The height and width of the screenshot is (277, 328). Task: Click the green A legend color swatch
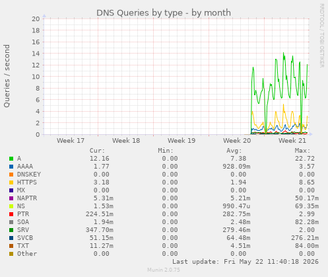pyautogui.click(x=11, y=159)
